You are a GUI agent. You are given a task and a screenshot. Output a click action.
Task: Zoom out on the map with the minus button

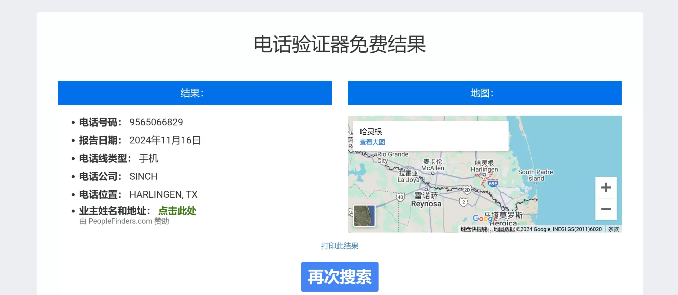pos(606,209)
